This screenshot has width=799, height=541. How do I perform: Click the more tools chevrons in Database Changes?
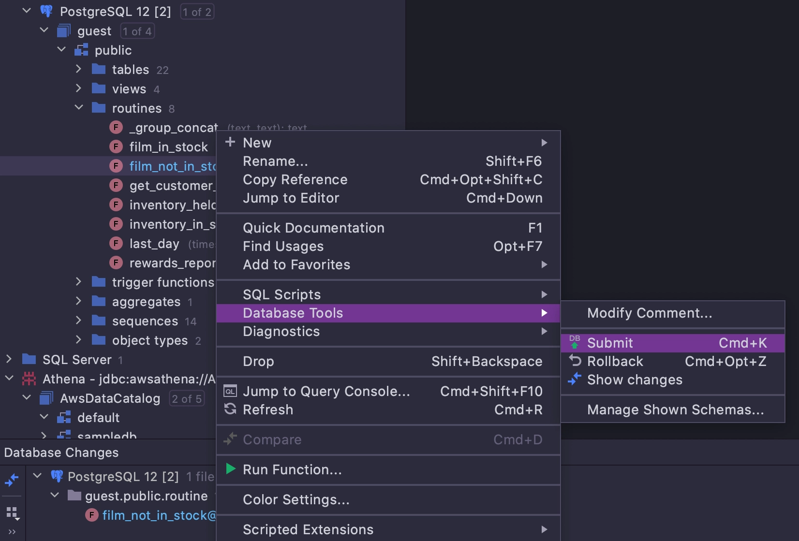coord(12,532)
